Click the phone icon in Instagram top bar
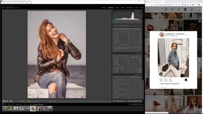 (x=192, y=9)
